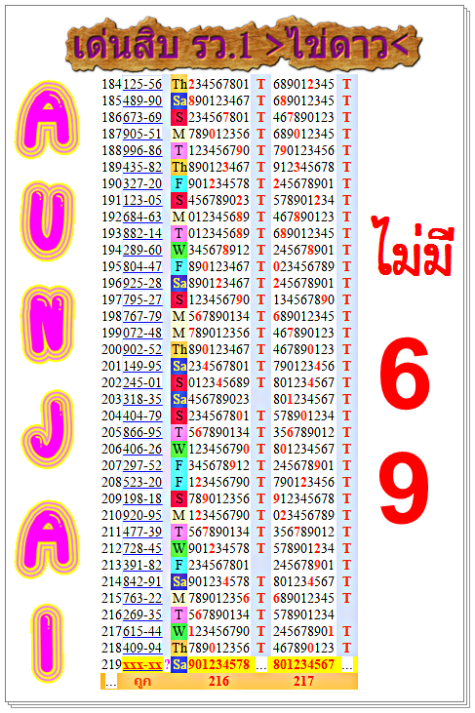Open the 406-26 result link
Viewport: 475px width, 713px height.
[142, 450]
